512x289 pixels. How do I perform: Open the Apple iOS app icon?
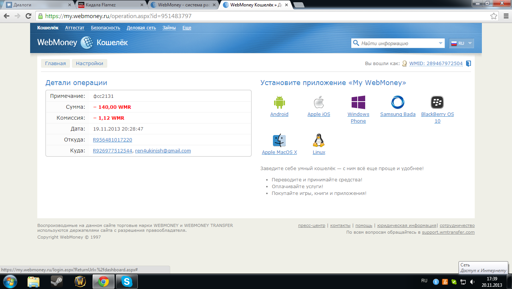coord(319,102)
